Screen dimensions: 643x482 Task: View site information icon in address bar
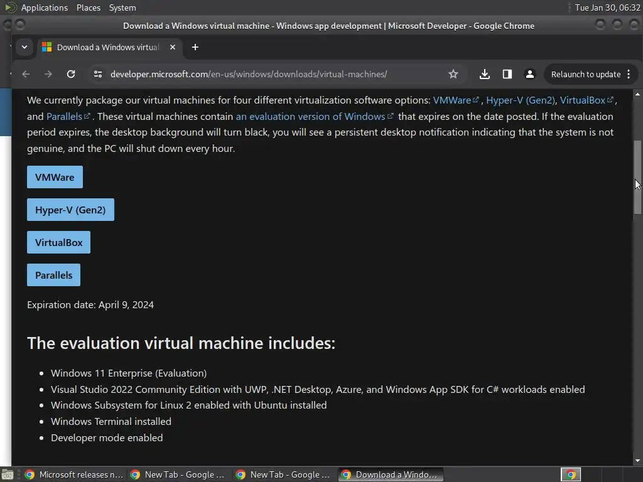coord(97,74)
